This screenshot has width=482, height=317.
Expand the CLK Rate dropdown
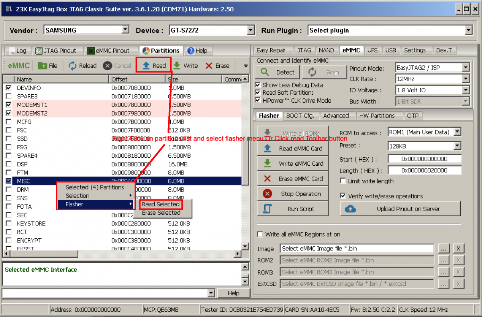pyautogui.click(x=466, y=79)
